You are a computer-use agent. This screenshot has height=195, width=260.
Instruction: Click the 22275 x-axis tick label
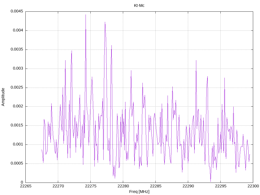pos(91,186)
